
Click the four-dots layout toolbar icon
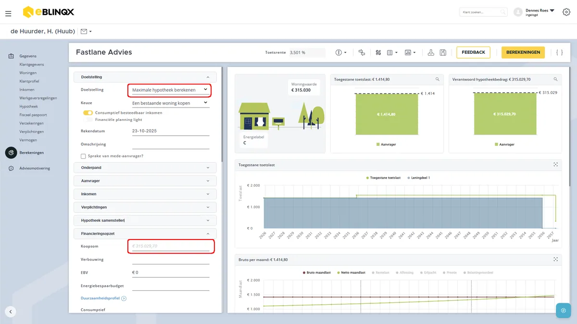pos(378,52)
